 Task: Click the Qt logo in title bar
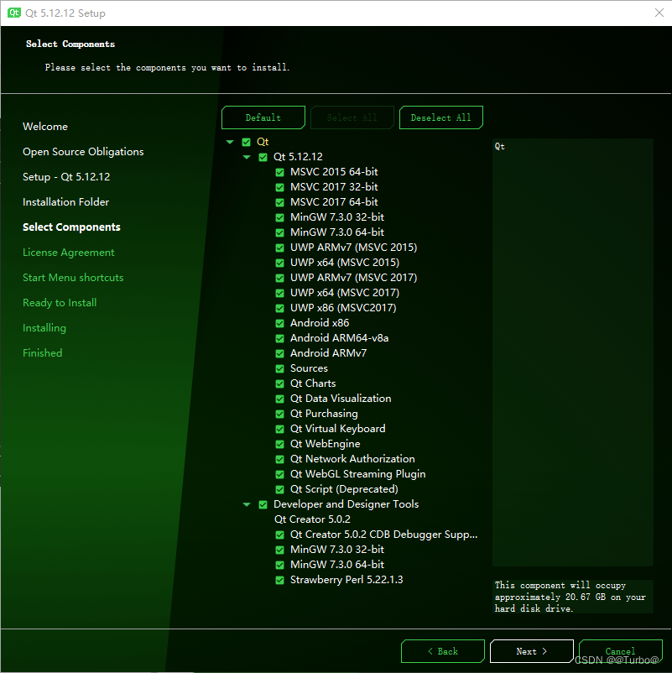(x=14, y=13)
